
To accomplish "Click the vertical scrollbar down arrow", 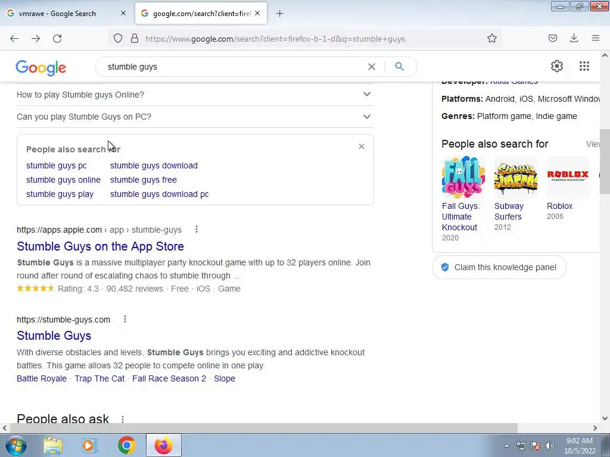I will coord(605,418).
